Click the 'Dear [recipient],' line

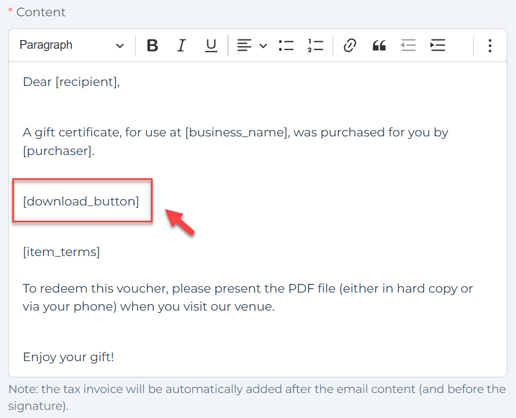[71, 82]
